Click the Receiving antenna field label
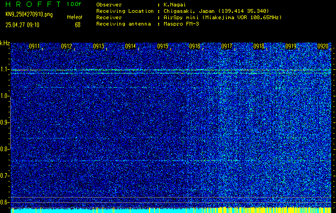 (123, 24)
